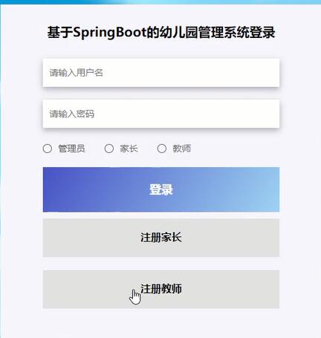
Task: Click the 注册教师 register button
Action: click(x=161, y=289)
